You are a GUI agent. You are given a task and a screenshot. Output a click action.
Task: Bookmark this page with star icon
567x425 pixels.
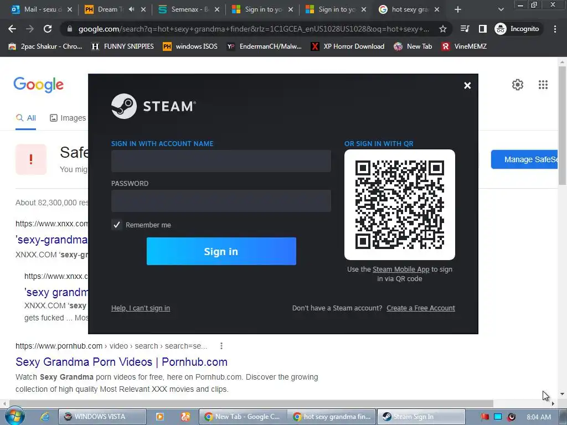442,29
